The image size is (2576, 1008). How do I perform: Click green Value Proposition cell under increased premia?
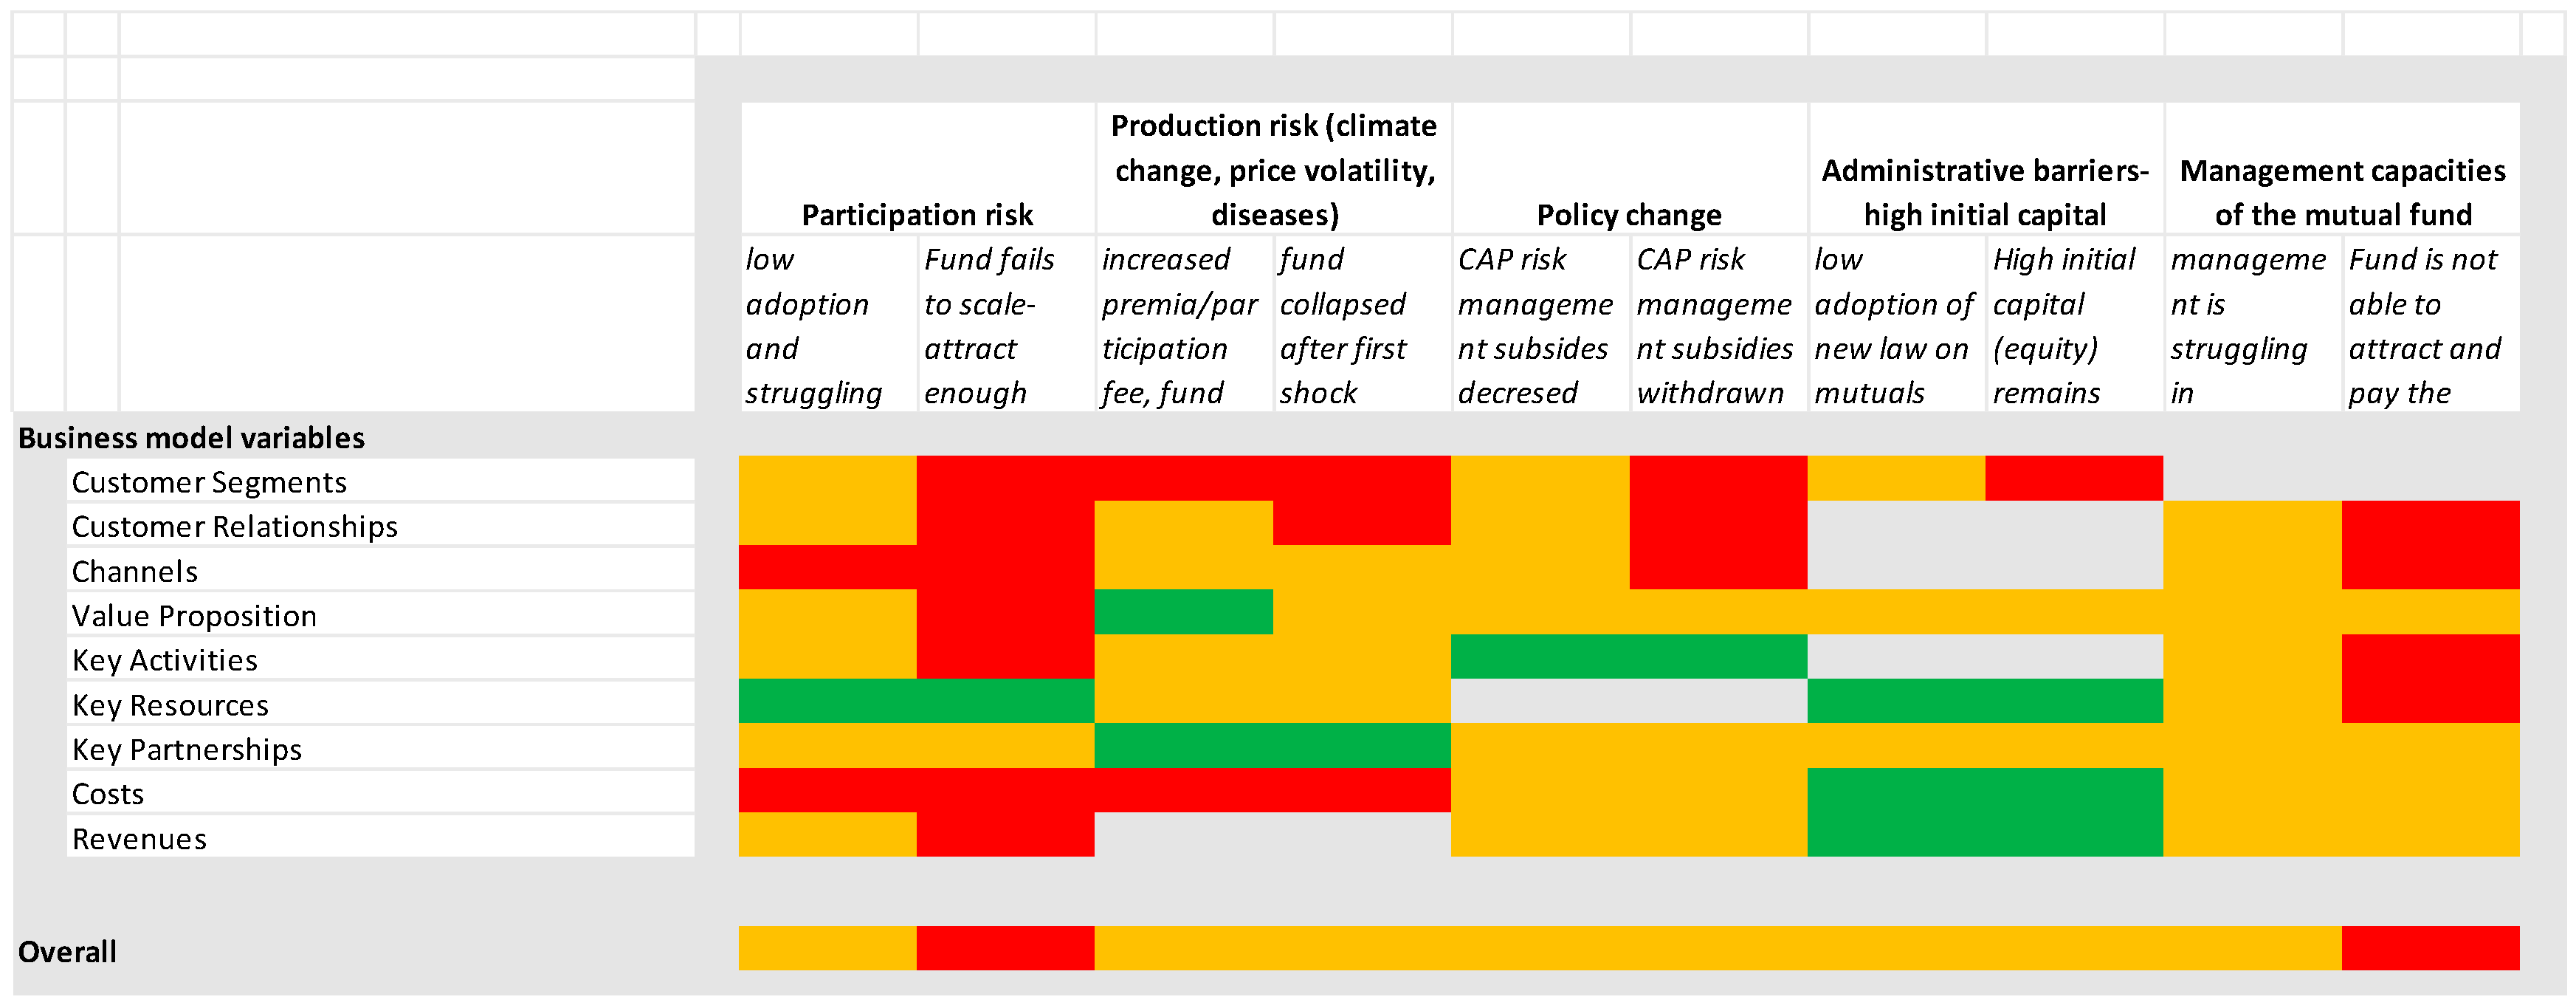coord(1184,612)
